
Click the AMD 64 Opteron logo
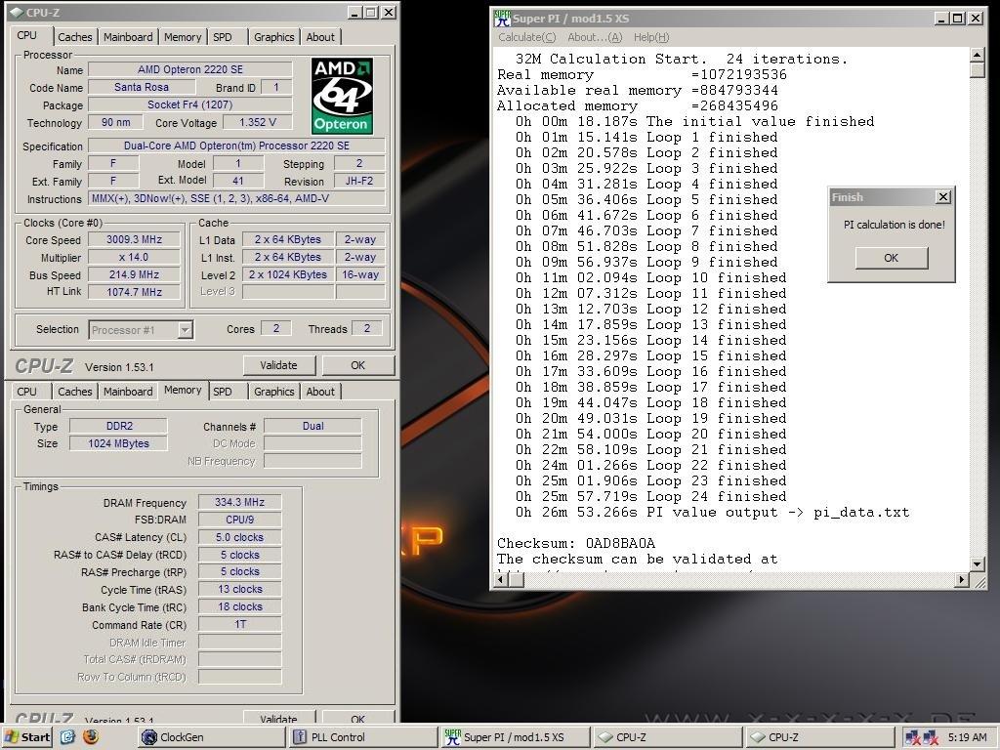343,96
